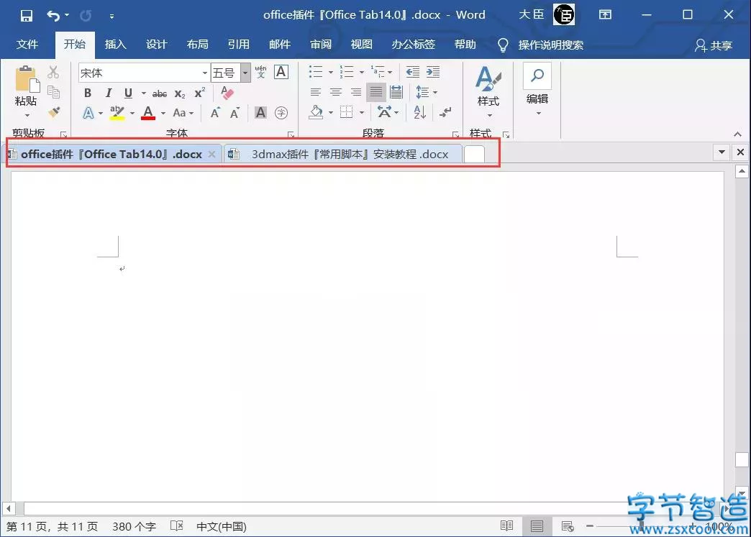The width and height of the screenshot is (751, 537).
Task: Click the Superscript icon
Action: click(199, 93)
